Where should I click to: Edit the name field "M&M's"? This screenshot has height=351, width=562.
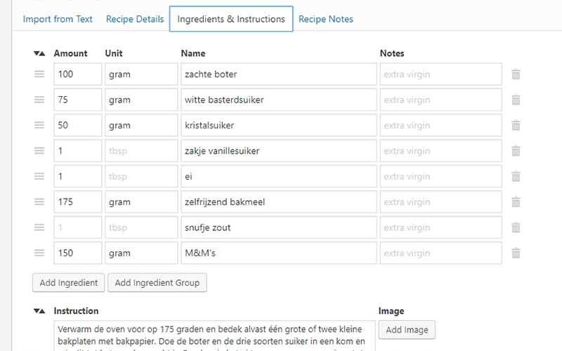(279, 253)
